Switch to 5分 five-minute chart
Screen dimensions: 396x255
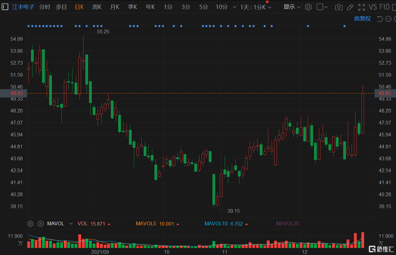pos(204,7)
